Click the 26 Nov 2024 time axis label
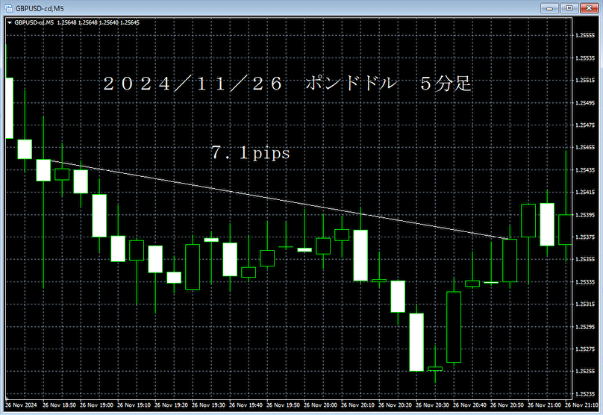The height and width of the screenshot is (415, 603). coord(21,405)
